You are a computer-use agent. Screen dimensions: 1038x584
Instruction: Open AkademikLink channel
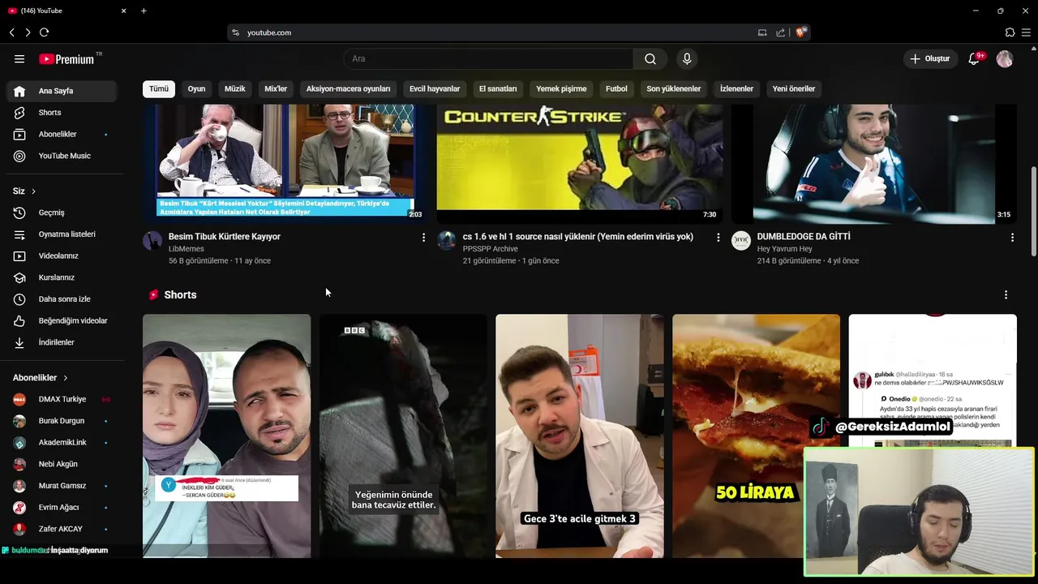[x=62, y=442]
